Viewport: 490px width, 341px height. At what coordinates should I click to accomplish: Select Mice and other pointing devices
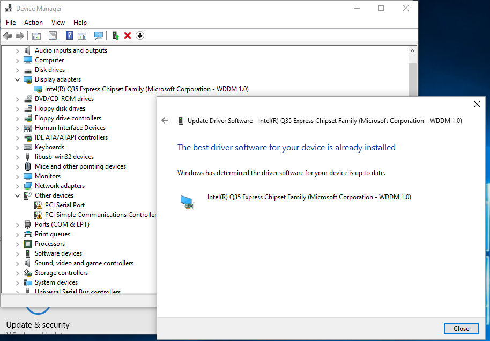[x=80, y=166]
